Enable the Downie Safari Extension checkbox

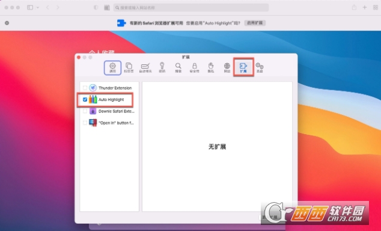tap(85, 111)
